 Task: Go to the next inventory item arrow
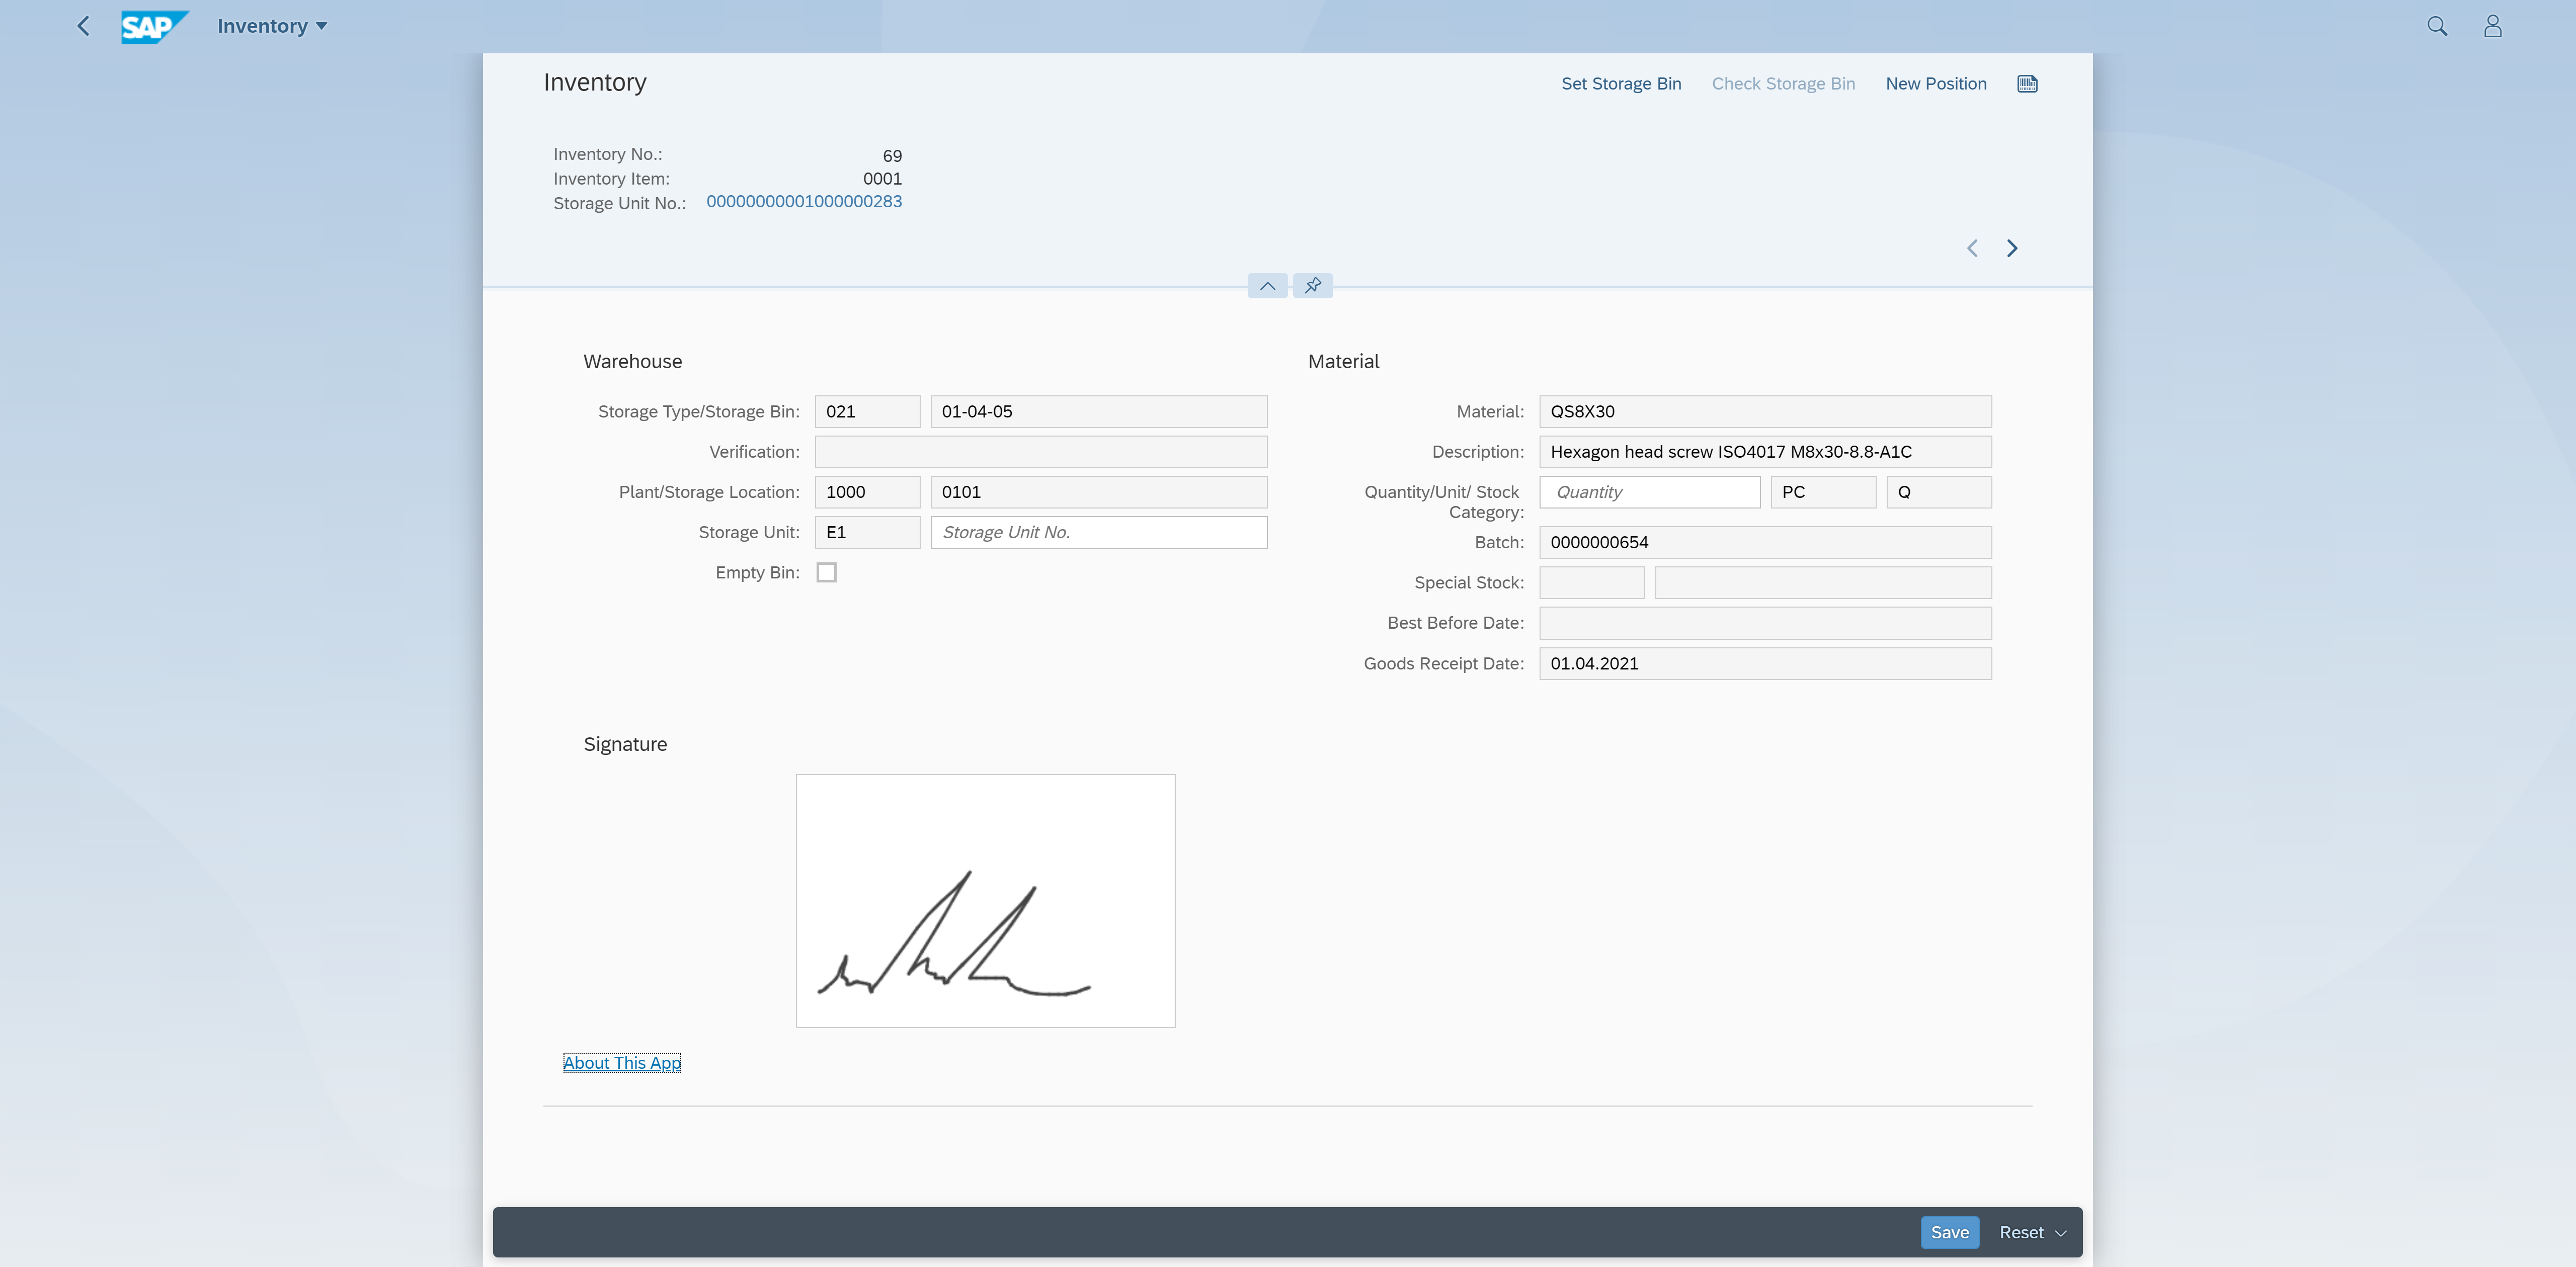pyautogui.click(x=2012, y=248)
